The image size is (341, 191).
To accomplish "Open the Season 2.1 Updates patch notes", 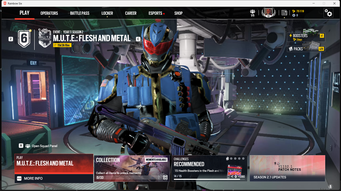I will tap(287, 168).
